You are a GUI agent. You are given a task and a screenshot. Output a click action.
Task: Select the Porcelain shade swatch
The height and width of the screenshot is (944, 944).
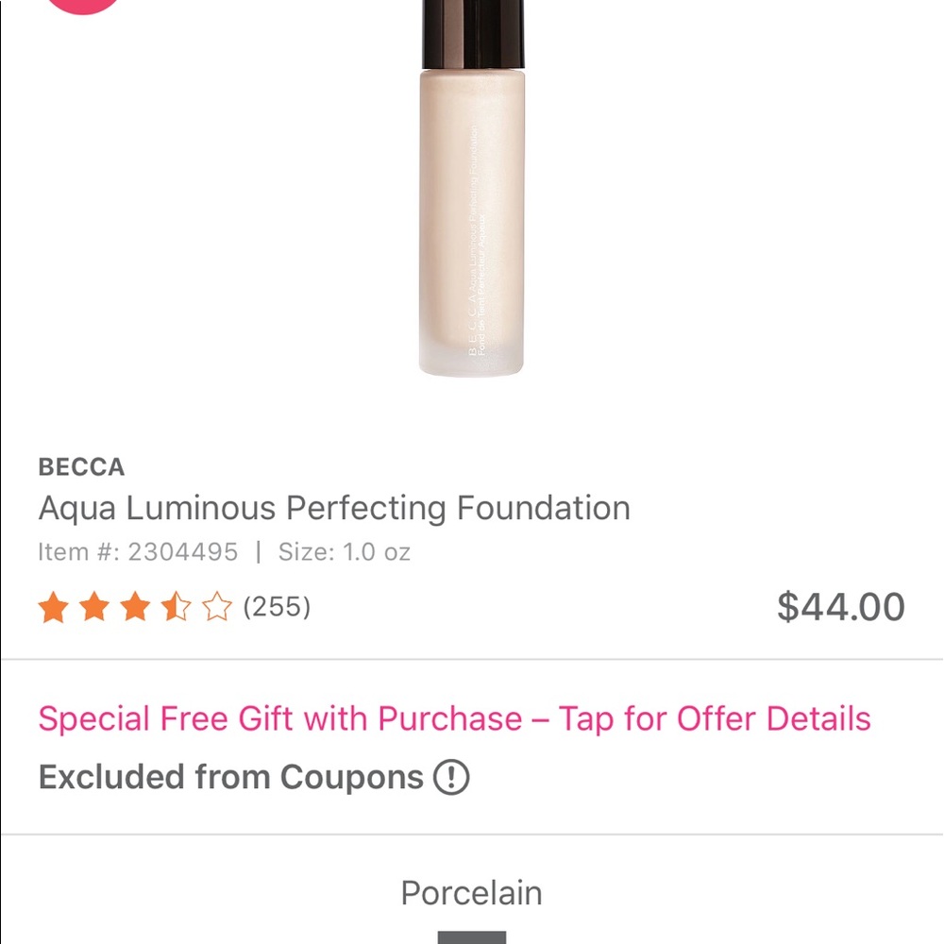pos(472,937)
